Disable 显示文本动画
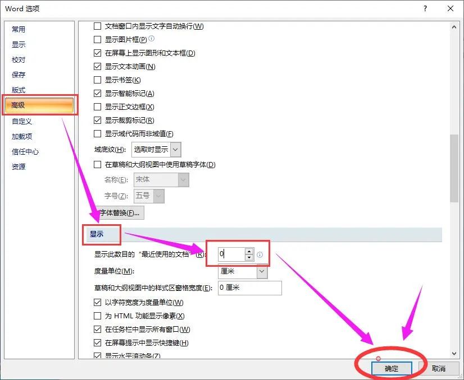Screen dimensions: 464x380 tap(98, 67)
